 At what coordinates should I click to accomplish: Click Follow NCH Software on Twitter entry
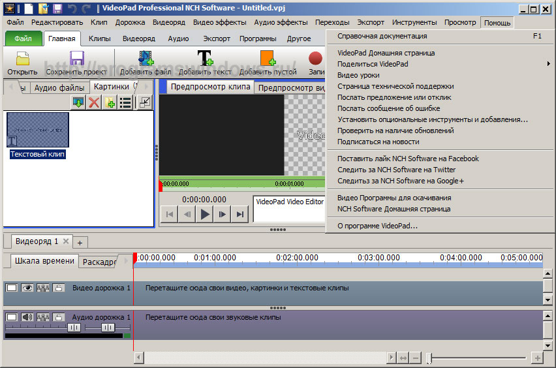[x=396, y=170]
